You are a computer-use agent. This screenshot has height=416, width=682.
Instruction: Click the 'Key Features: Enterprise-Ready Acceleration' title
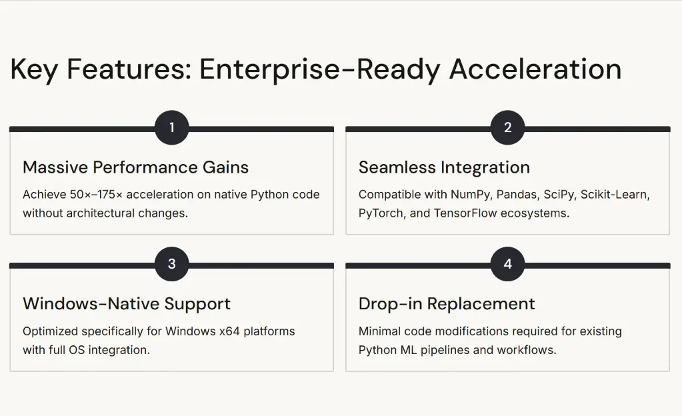coord(316,69)
